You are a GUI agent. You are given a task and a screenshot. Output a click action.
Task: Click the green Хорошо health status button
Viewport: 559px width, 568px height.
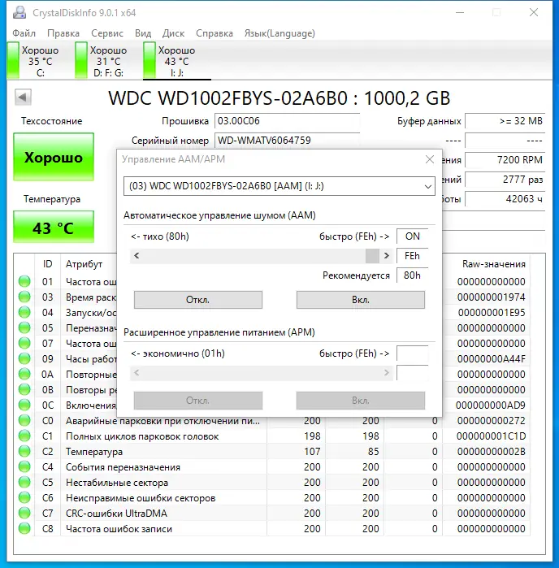pyautogui.click(x=54, y=157)
